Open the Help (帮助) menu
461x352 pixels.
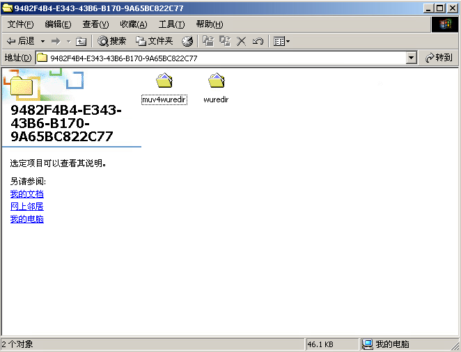tap(210, 24)
